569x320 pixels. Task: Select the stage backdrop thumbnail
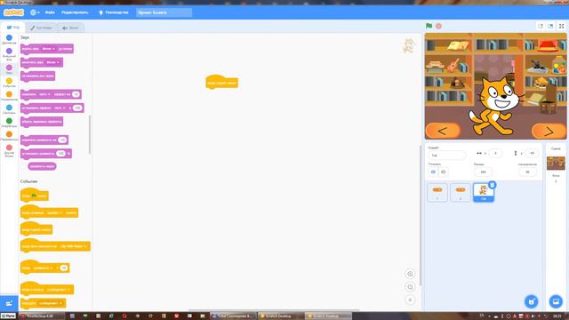pos(556,164)
